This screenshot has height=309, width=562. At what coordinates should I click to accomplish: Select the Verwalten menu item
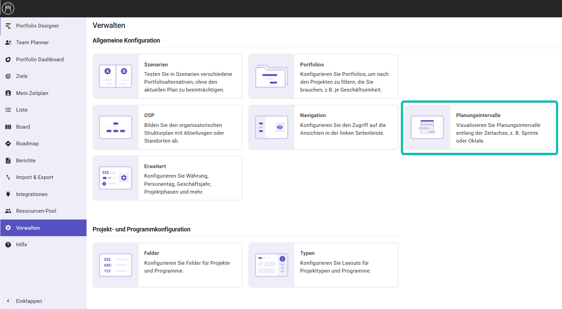coord(28,228)
